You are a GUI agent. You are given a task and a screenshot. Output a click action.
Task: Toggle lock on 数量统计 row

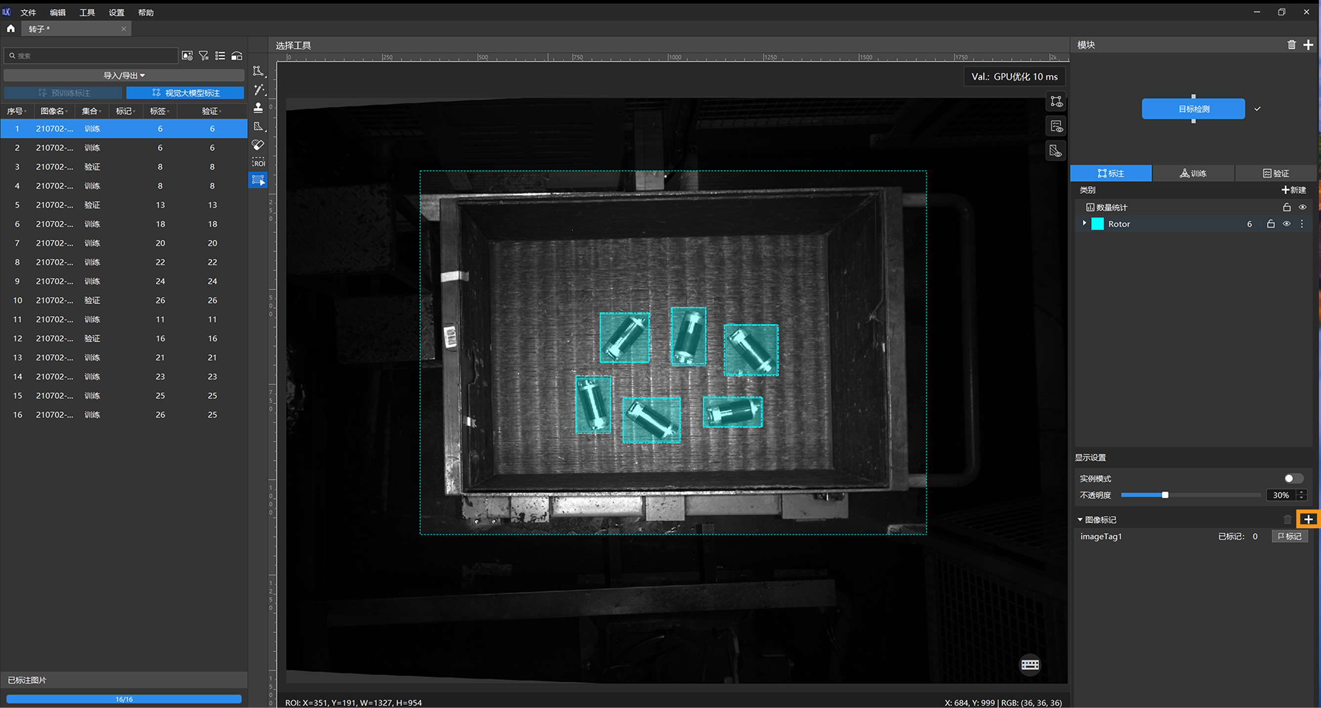(1286, 208)
